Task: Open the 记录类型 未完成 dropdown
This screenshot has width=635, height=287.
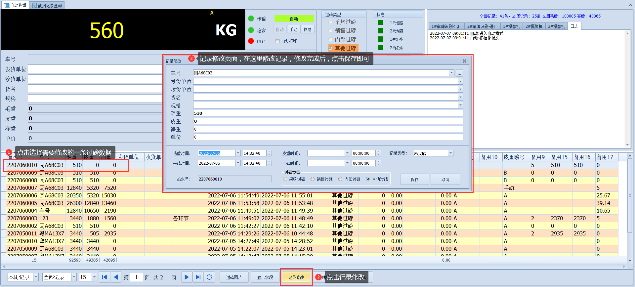Action: 450,153
